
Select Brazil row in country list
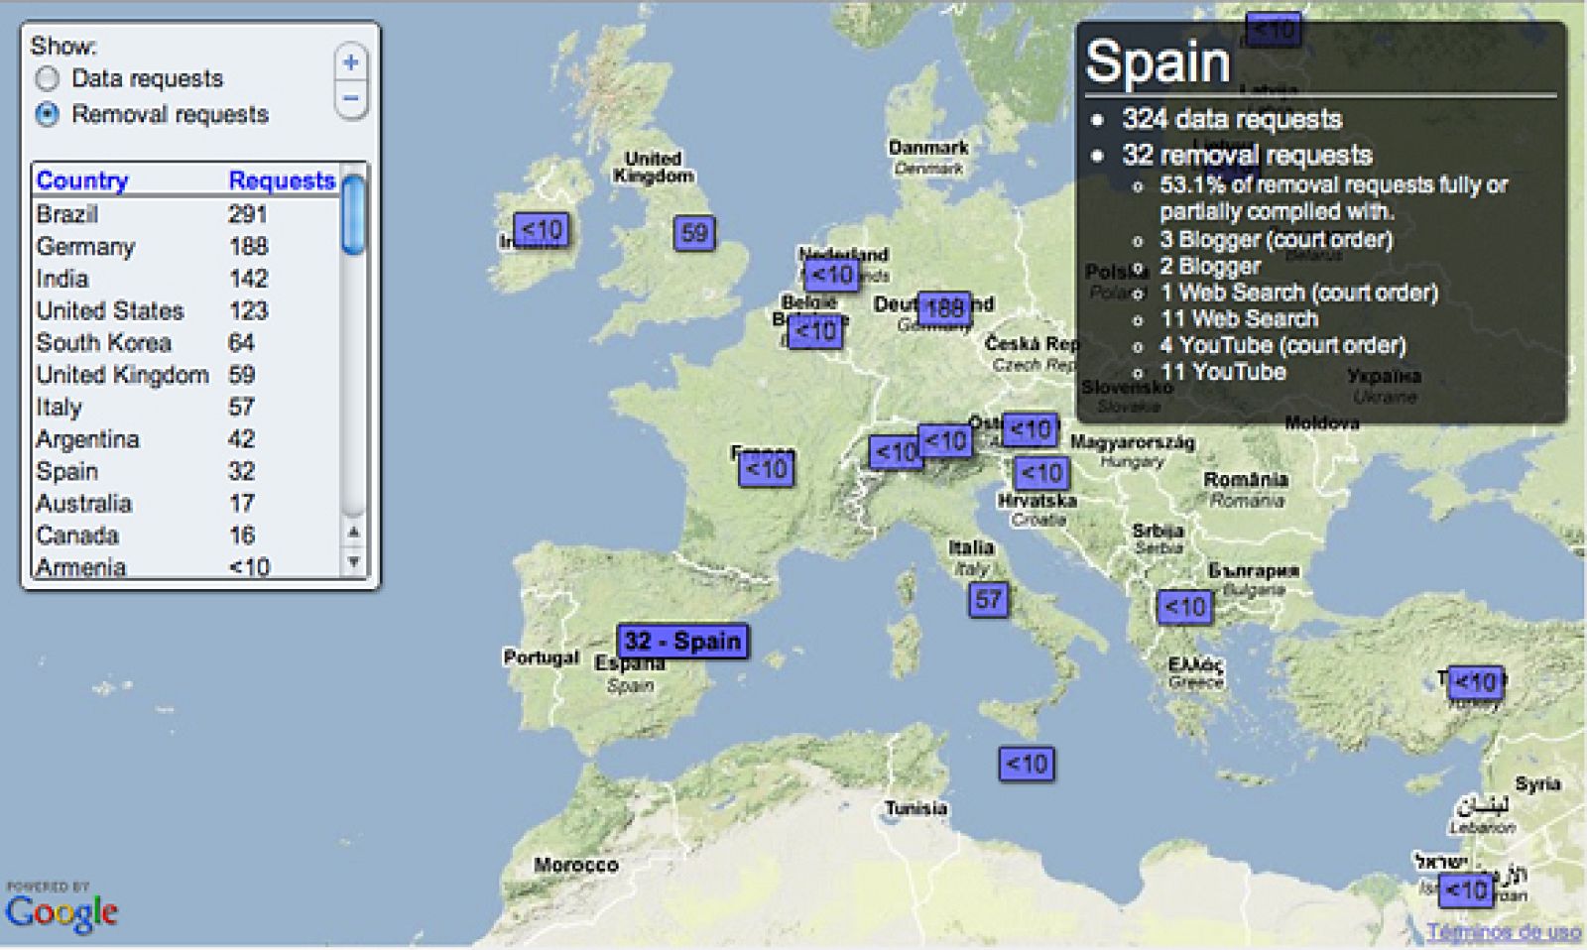pos(67,214)
